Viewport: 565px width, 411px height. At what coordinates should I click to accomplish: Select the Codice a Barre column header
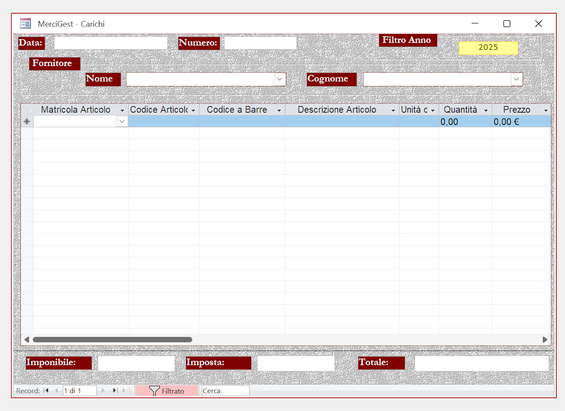pyautogui.click(x=237, y=110)
